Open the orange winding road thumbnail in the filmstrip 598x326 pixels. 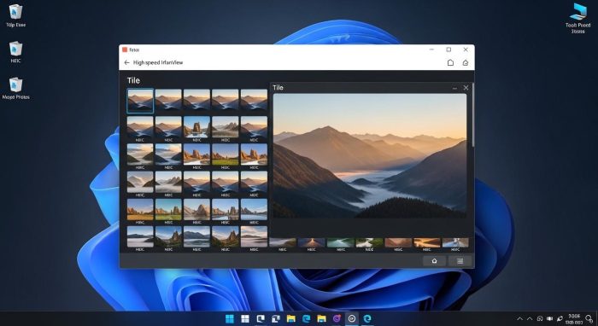[427, 242]
